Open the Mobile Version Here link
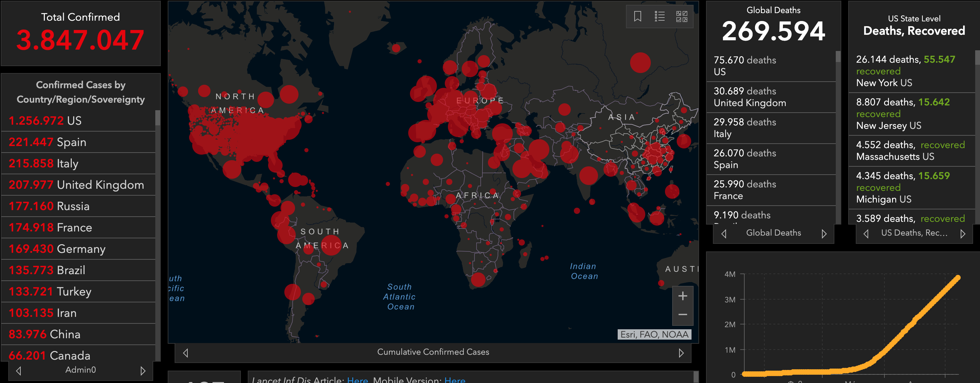This screenshot has width=980, height=383. [454, 380]
